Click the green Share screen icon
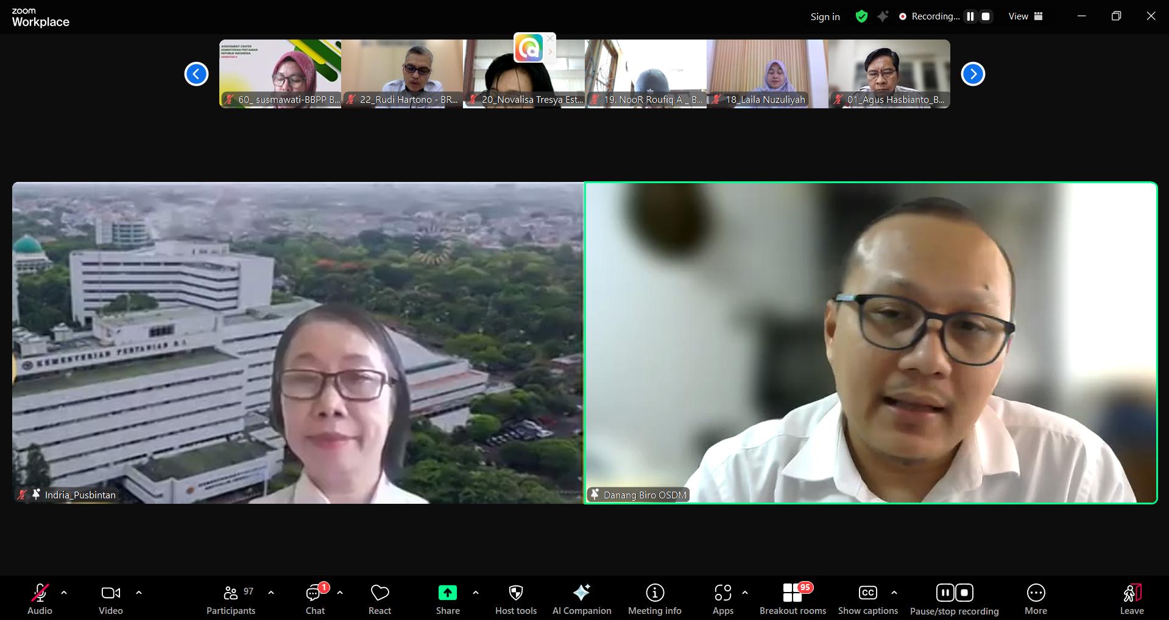This screenshot has height=620, width=1169. click(447, 593)
